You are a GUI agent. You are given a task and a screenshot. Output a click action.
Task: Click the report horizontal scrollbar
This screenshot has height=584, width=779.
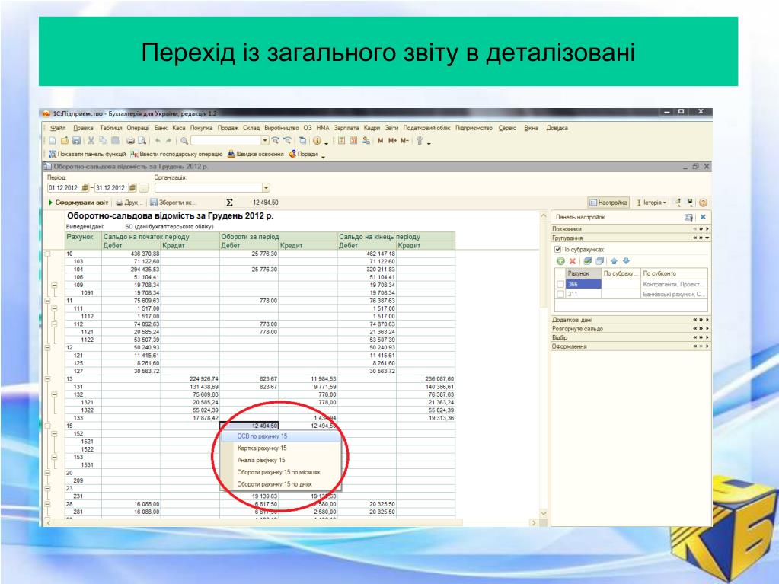coord(291,523)
